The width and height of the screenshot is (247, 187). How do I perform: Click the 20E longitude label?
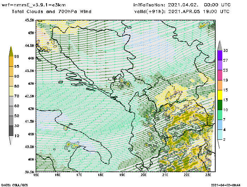[x=144, y=175]
